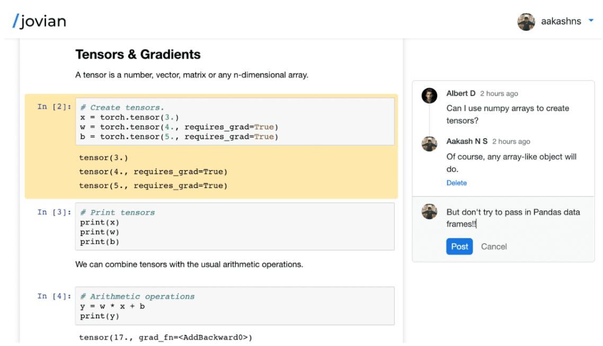Click the "2 hours ago" timestamp on Albert's comment
This screenshot has width=603, height=346.
tap(499, 93)
